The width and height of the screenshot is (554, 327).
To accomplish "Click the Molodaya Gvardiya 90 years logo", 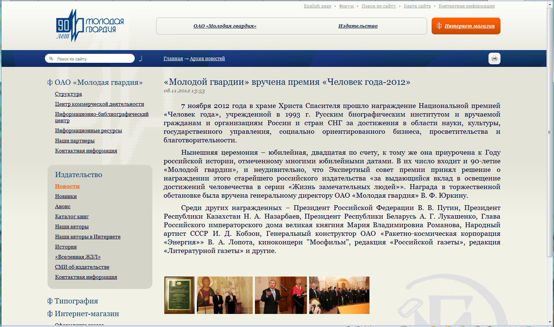I will tap(90, 25).
